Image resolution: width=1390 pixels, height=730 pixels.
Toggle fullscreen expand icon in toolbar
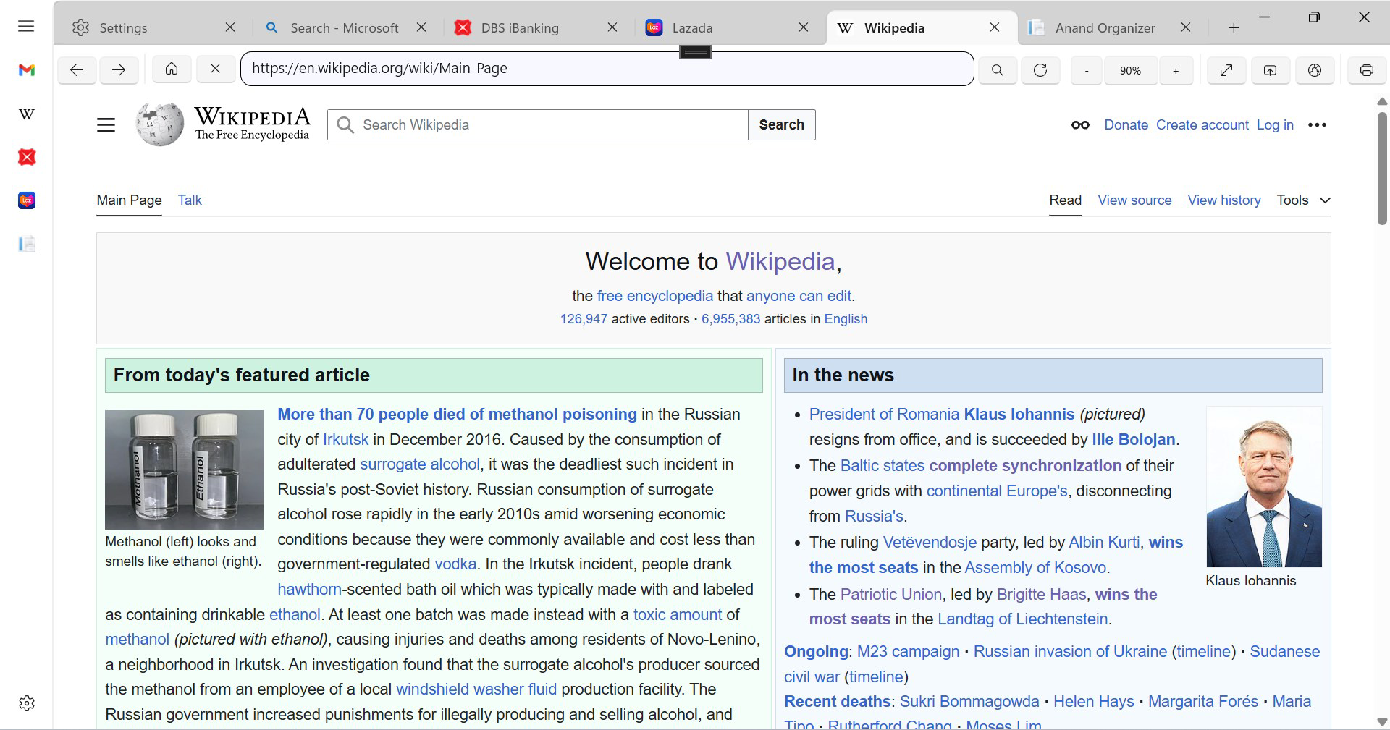pos(1226,70)
